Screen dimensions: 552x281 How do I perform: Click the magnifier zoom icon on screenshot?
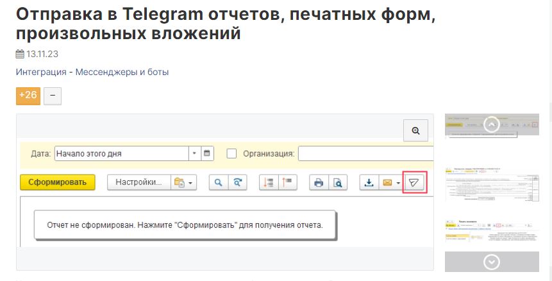click(415, 131)
